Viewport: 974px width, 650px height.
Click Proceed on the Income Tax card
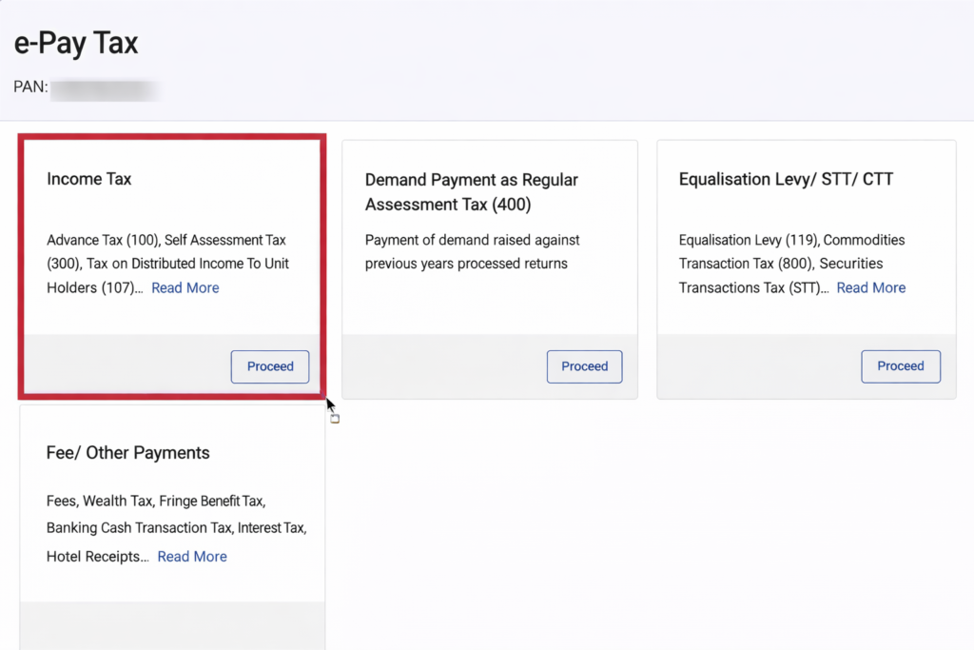[x=270, y=366]
